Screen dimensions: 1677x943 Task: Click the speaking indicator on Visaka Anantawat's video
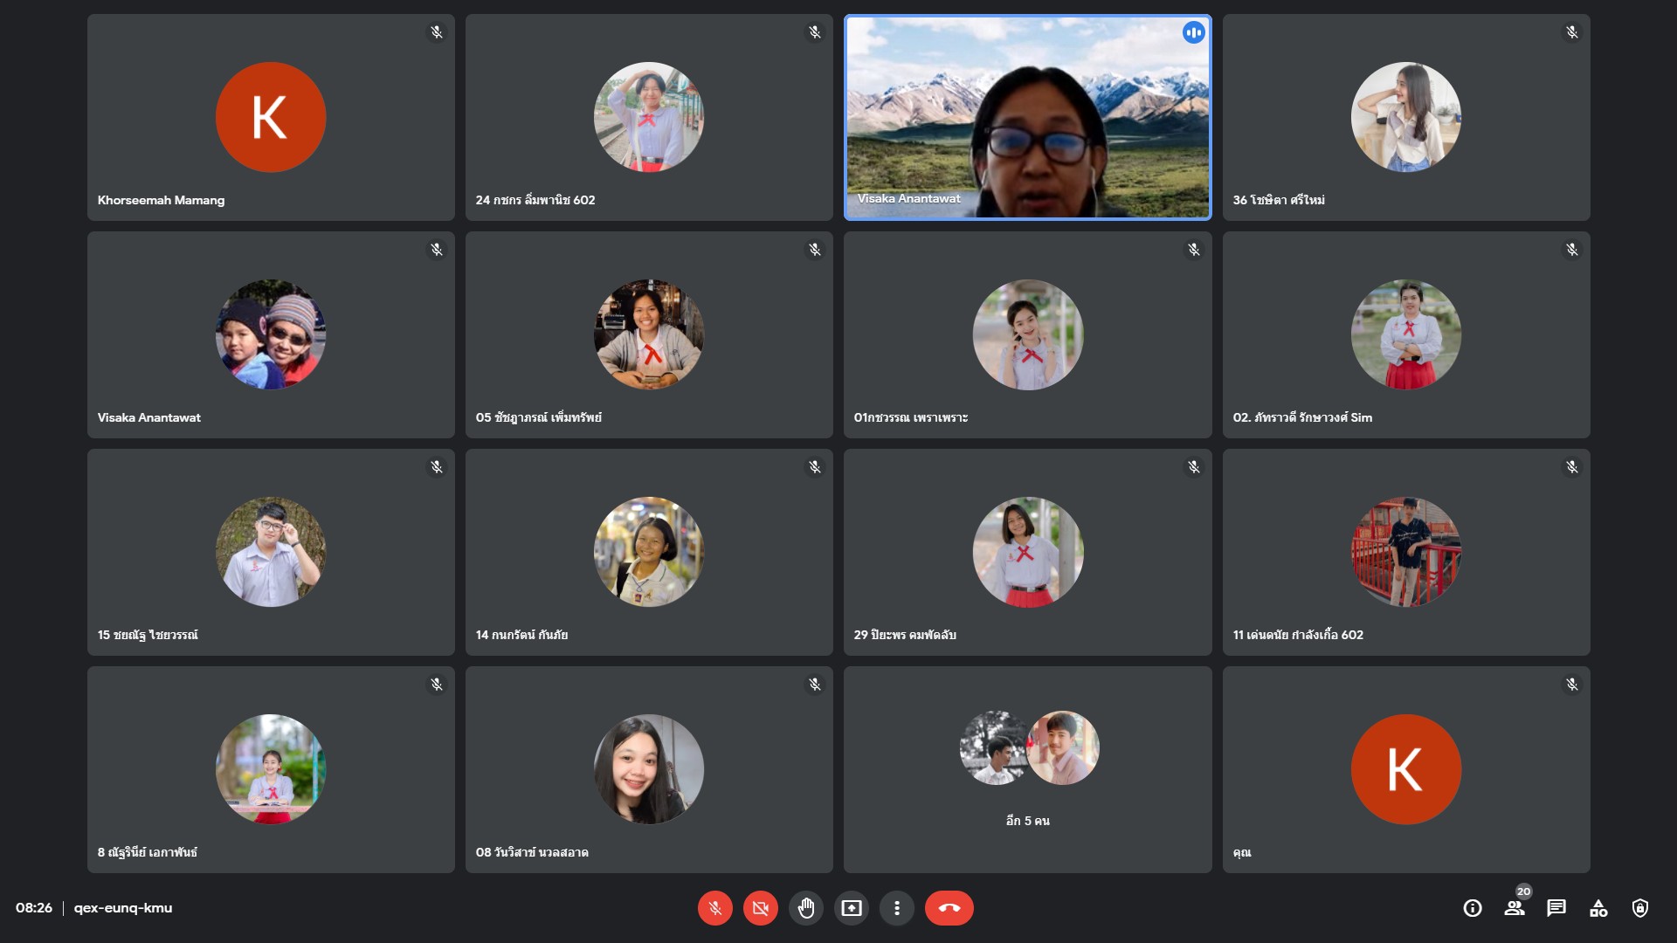click(1193, 32)
